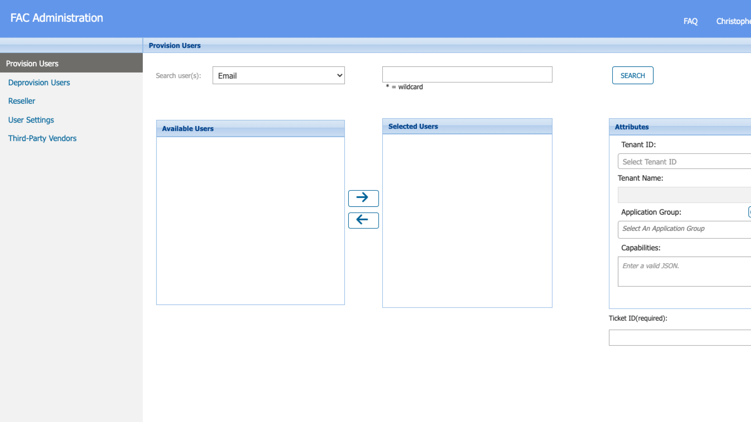The image size is (751, 422).
Task: Open the Reseller section
Action: (22, 101)
